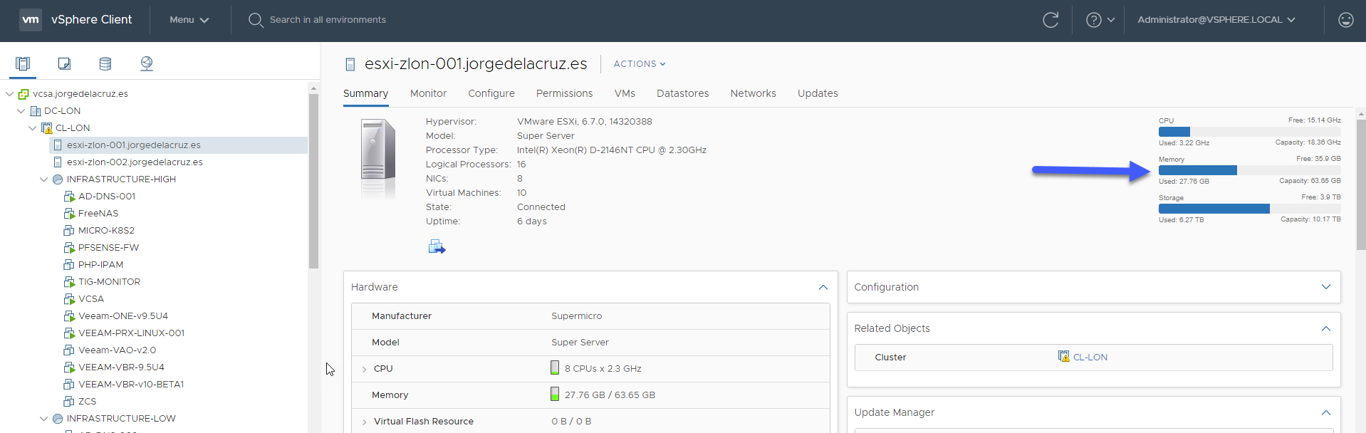This screenshot has height=433, width=1366.
Task: Click the Memory icon in Hardware panel
Action: click(x=555, y=394)
